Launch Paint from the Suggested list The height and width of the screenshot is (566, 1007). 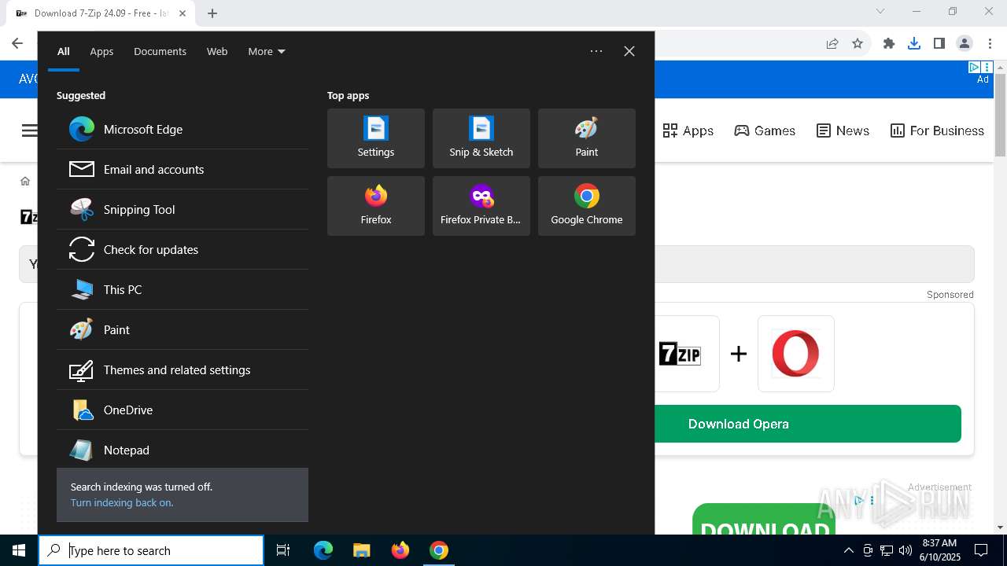click(183, 329)
